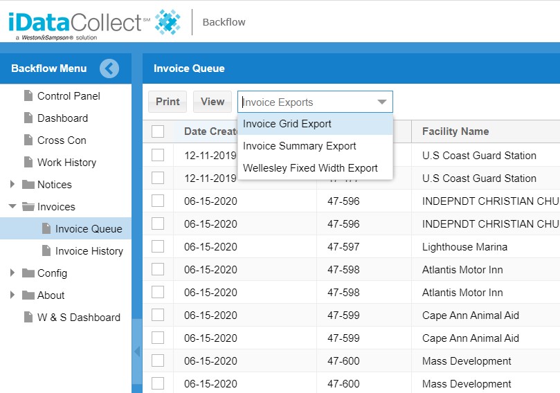Image resolution: width=560 pixels, height=393 pixels.
Task: Click the About folder label
Action: point(51,295)
